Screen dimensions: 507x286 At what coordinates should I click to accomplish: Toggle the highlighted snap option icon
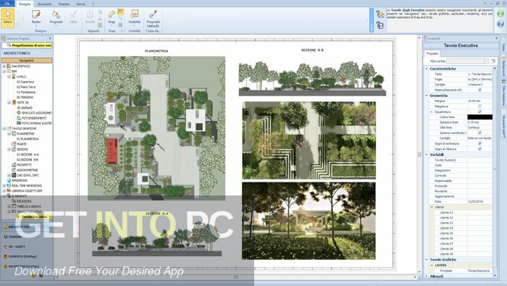tap(120, 12)
